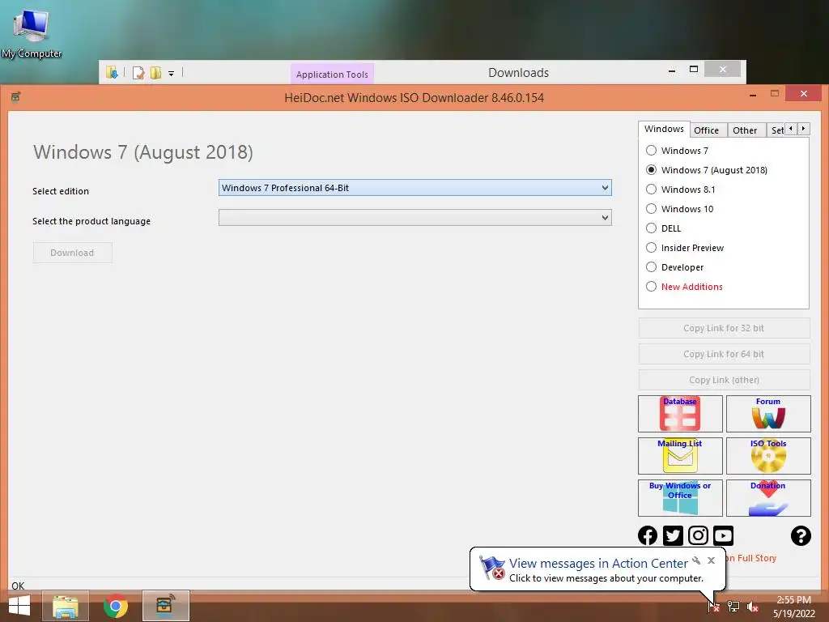Viewport: 829px width, 622px height.
Task: Click the Download button
Action: [x=72, y=253]
